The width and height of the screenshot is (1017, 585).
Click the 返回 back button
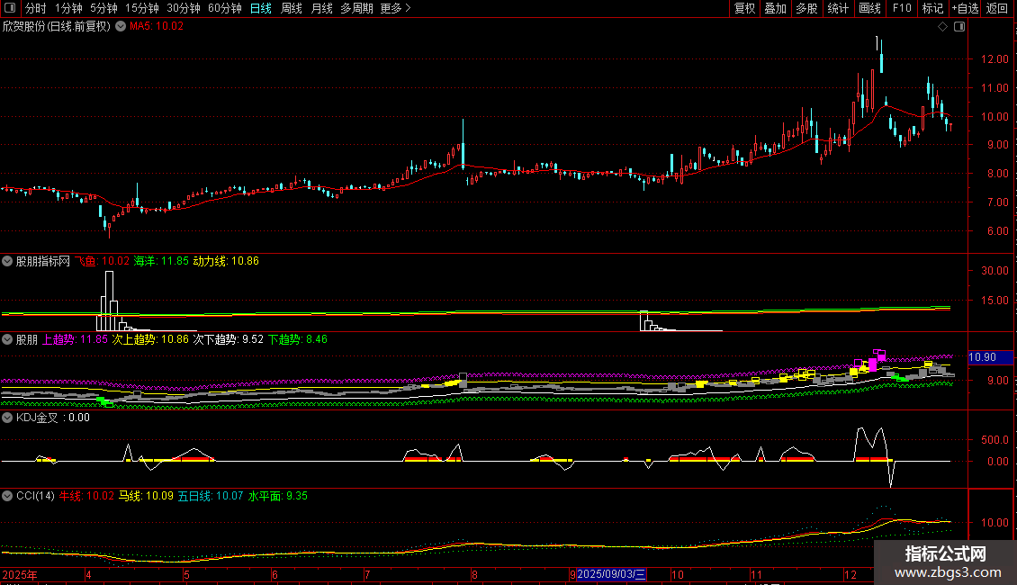(x=997, y=8)
